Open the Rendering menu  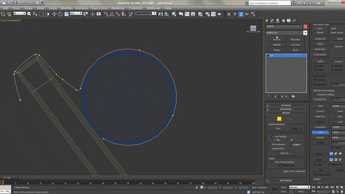click(118, 8)
